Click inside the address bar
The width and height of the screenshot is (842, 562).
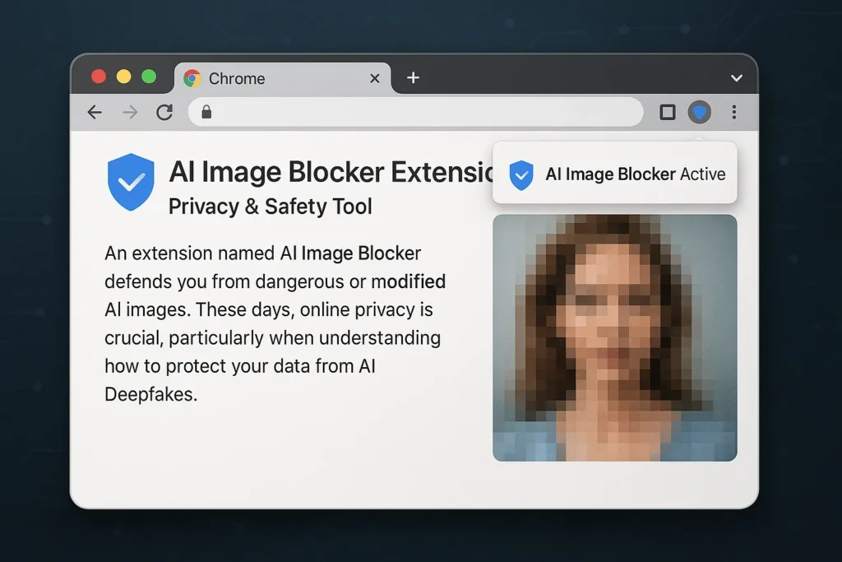(411, 112)
